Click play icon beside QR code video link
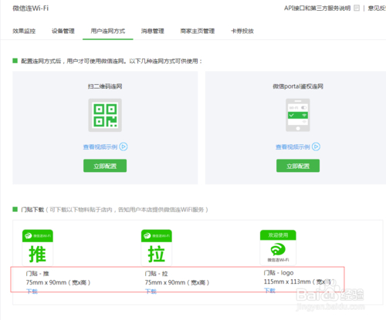Viewport: 386px width, 320px height. point(124,147)
